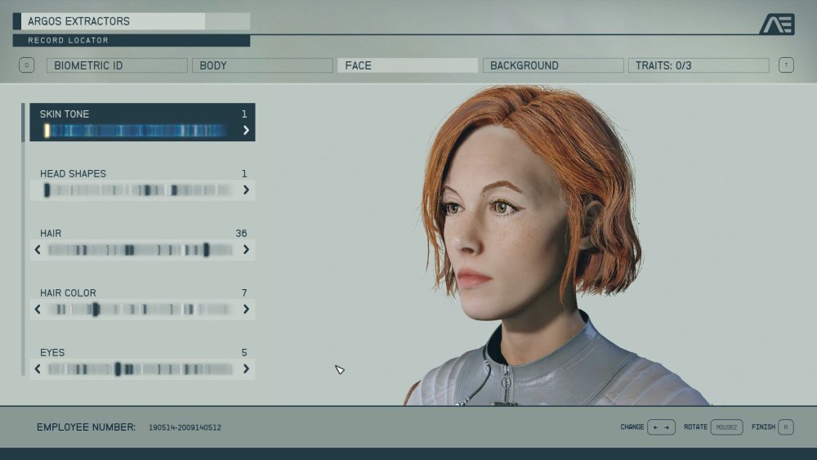Click the Skin Tone slider bar

coord(137,131)
